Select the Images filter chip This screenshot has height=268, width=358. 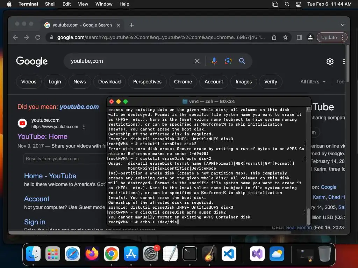[244, 82]
